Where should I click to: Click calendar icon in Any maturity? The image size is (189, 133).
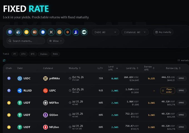[x=156, y=32]
